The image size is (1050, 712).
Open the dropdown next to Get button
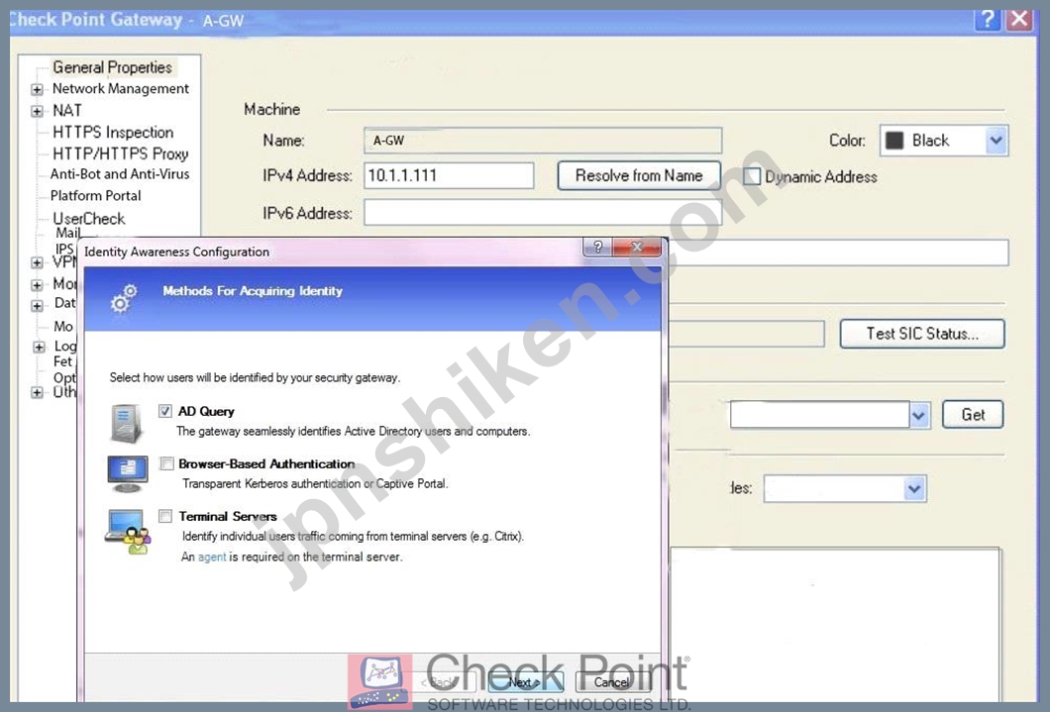(919, 415)
